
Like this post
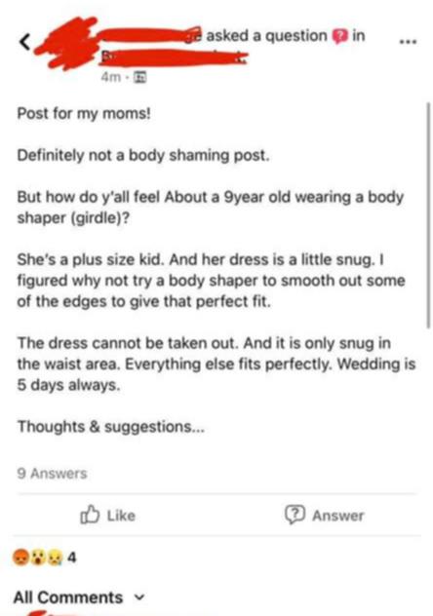(x=107, y=515)
